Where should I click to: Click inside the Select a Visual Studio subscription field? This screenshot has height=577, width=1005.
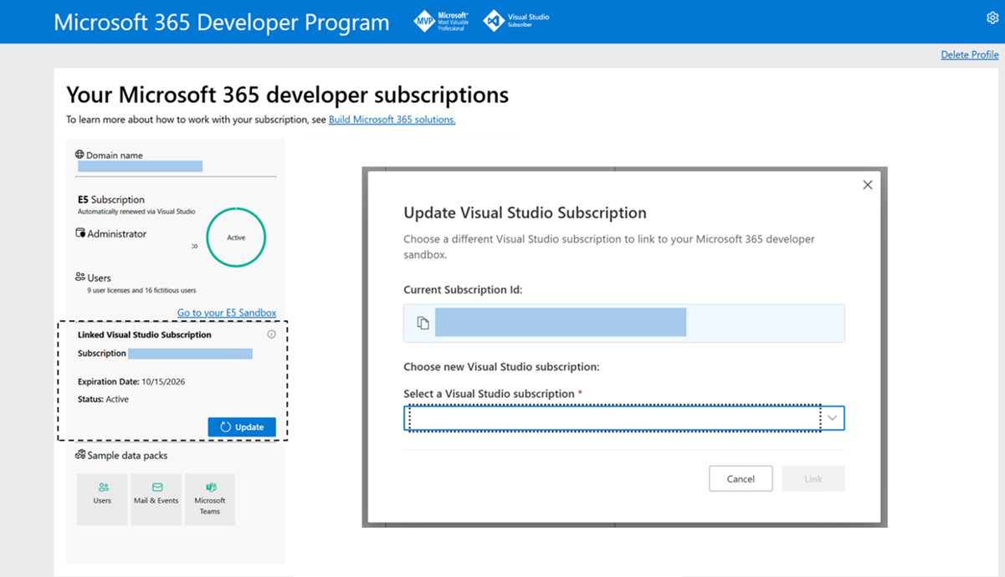coord(613,418)
